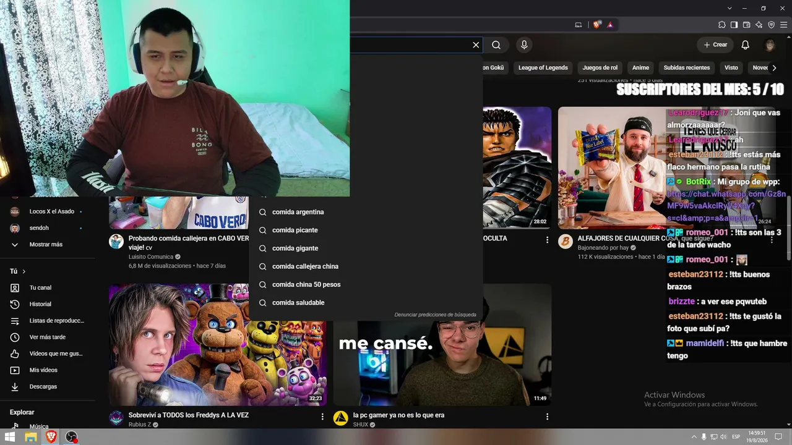Screen dimensions: 792x445
Task: Open Historial in sidebar
Action: (x=48, y=304)
